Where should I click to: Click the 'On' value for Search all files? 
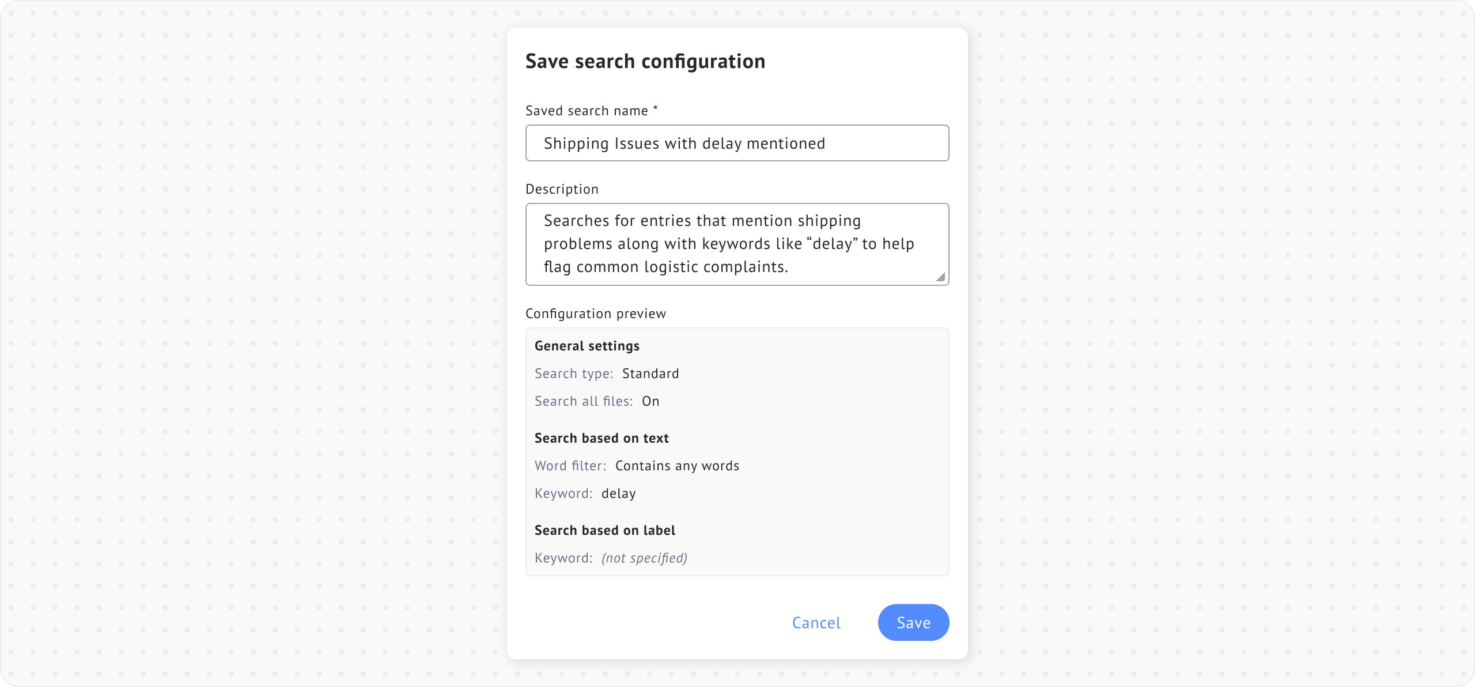coord(650,401)
